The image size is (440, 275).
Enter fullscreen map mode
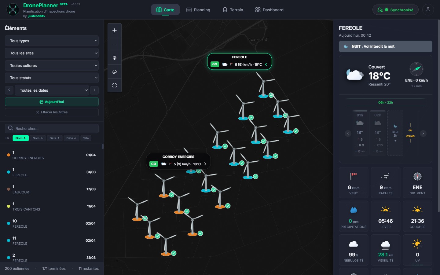pyautogui.click(x=115, y=86)
